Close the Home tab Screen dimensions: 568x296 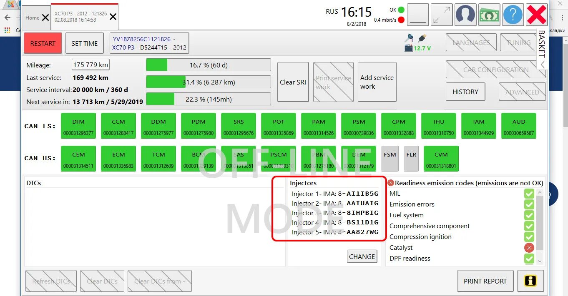[x=45, y=17]
